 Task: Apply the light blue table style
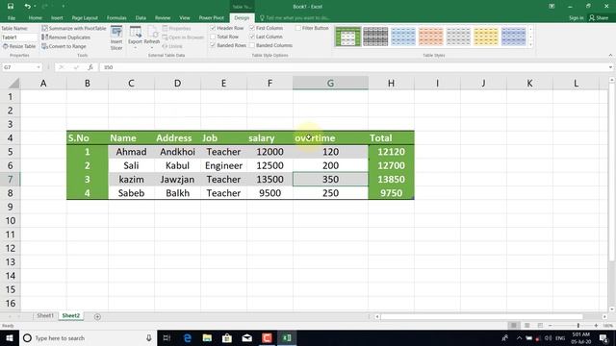coord(403,37)
